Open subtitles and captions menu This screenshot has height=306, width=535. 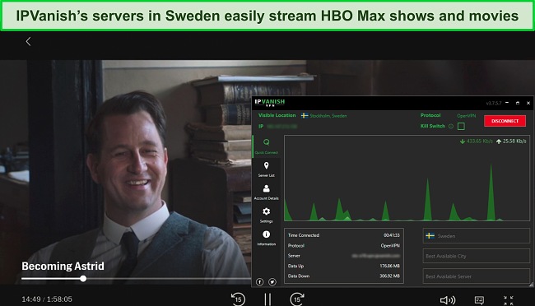479,300
